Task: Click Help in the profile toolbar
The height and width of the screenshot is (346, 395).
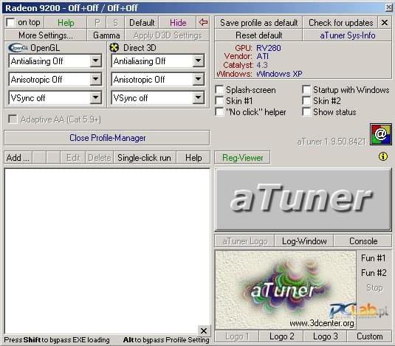Action: (193, 158)
